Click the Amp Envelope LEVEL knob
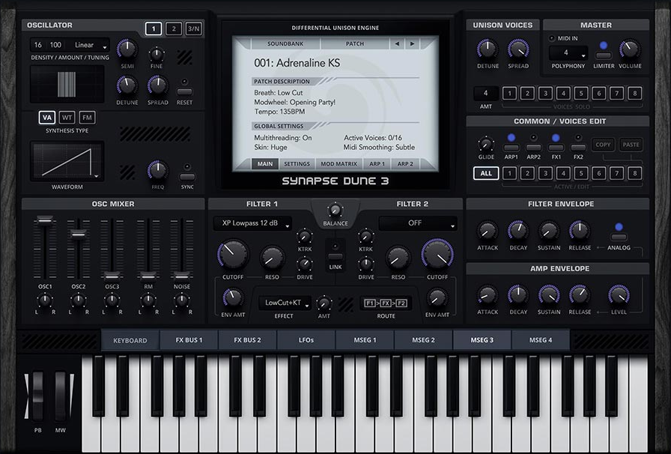The width and height of the screenshot is (671, 454). tap(619, 295)
